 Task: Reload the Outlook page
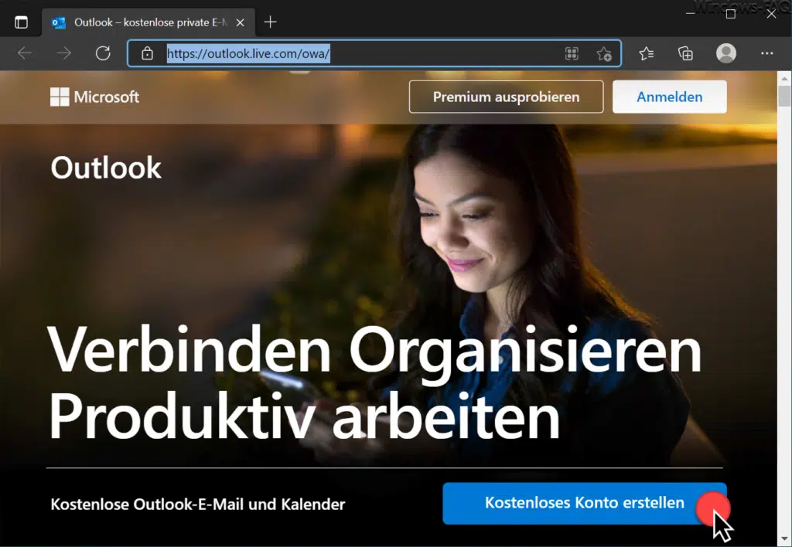(x=103, y=53)
